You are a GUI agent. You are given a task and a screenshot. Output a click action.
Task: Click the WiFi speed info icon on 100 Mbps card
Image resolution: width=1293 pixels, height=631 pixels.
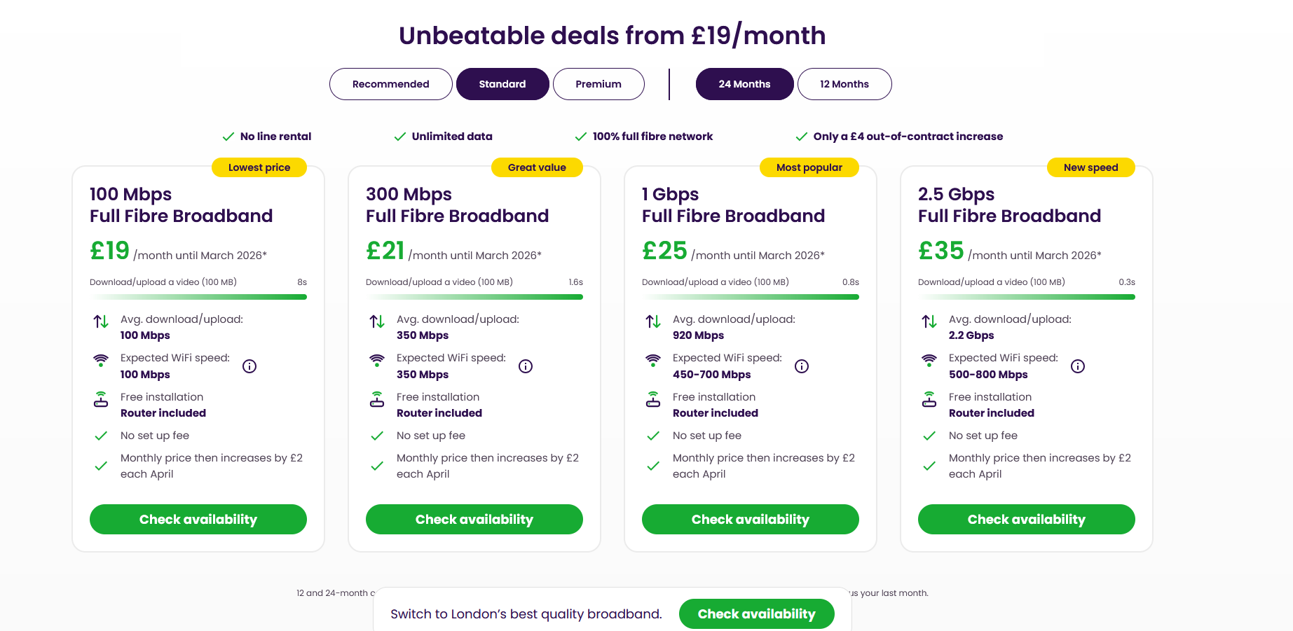pyautogui.click(x=249, y=366)
